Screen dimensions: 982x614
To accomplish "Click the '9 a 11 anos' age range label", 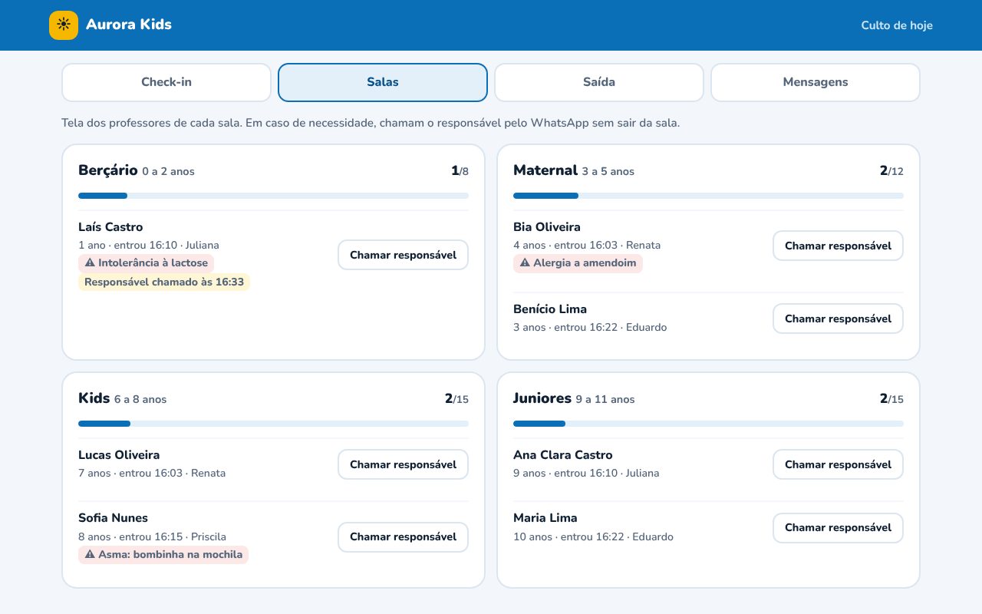I will point(605,400).
